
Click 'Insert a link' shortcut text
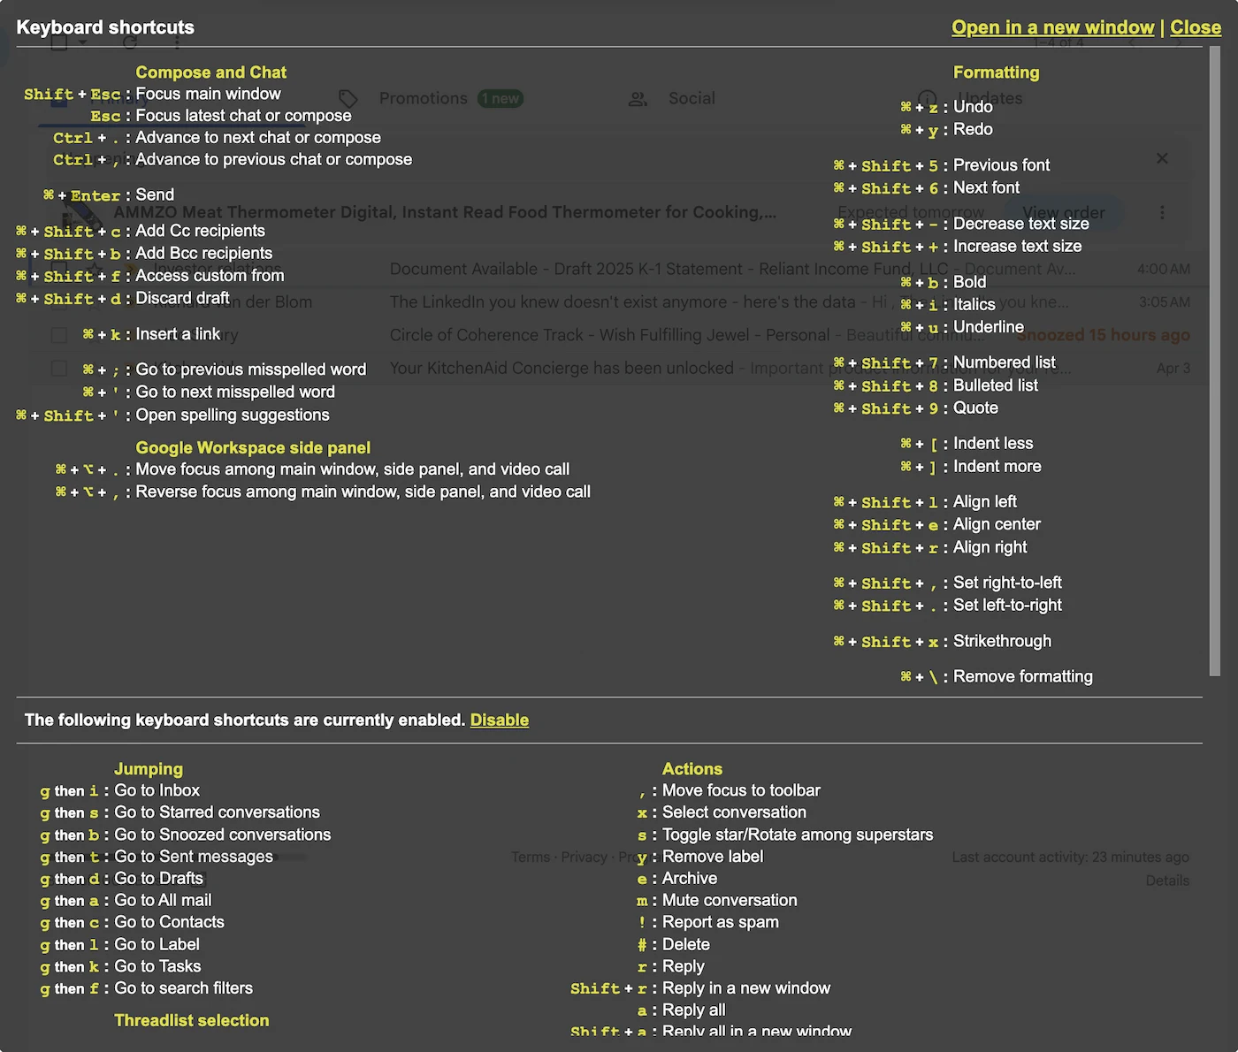click(178, 334)
